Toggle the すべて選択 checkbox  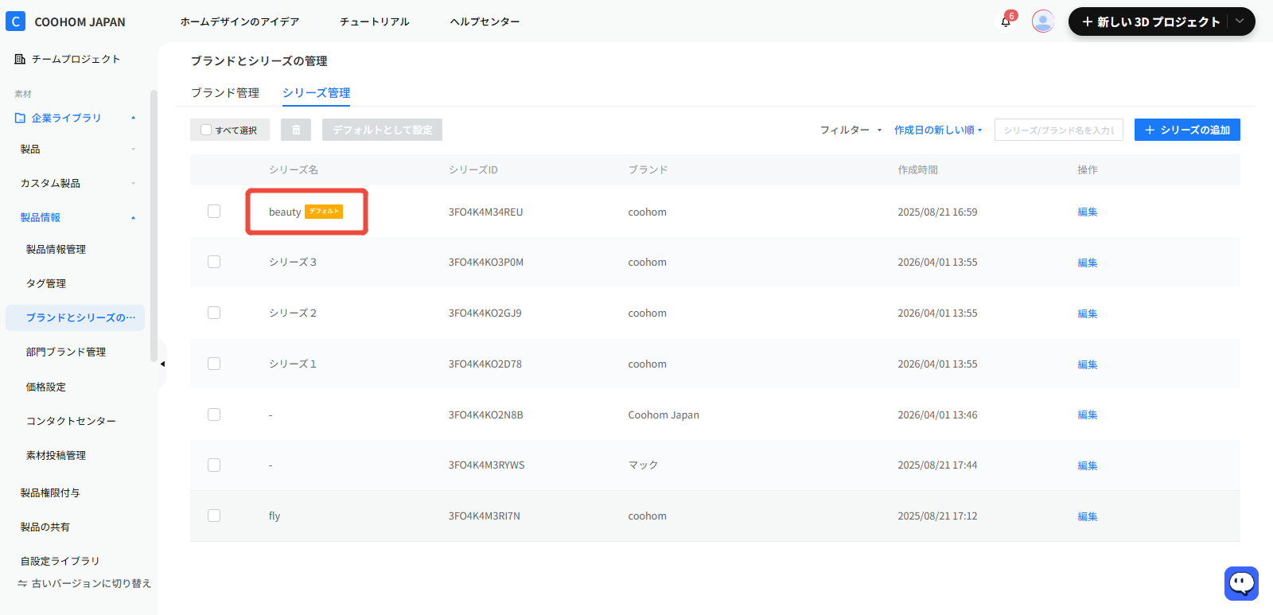click(x=206, y=130)
